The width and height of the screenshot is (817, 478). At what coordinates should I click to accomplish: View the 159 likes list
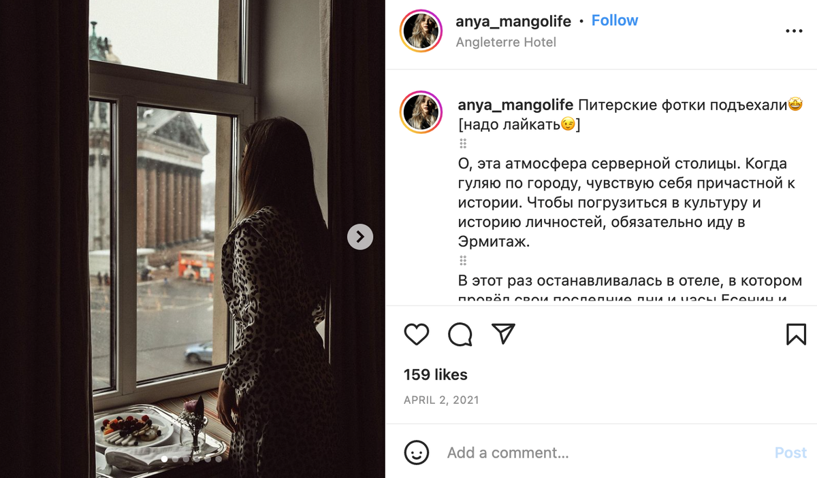point(436,375)
